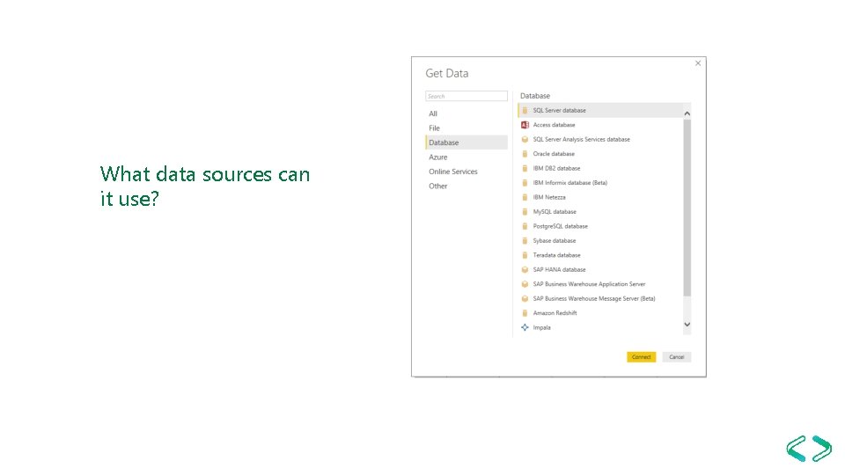Select 'IBM Netezza' text
This screenshot has height=475, width=845.
click(549, 198)
